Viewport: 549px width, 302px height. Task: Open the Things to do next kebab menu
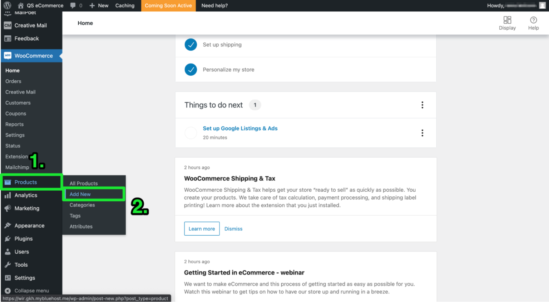click(422, 105)
